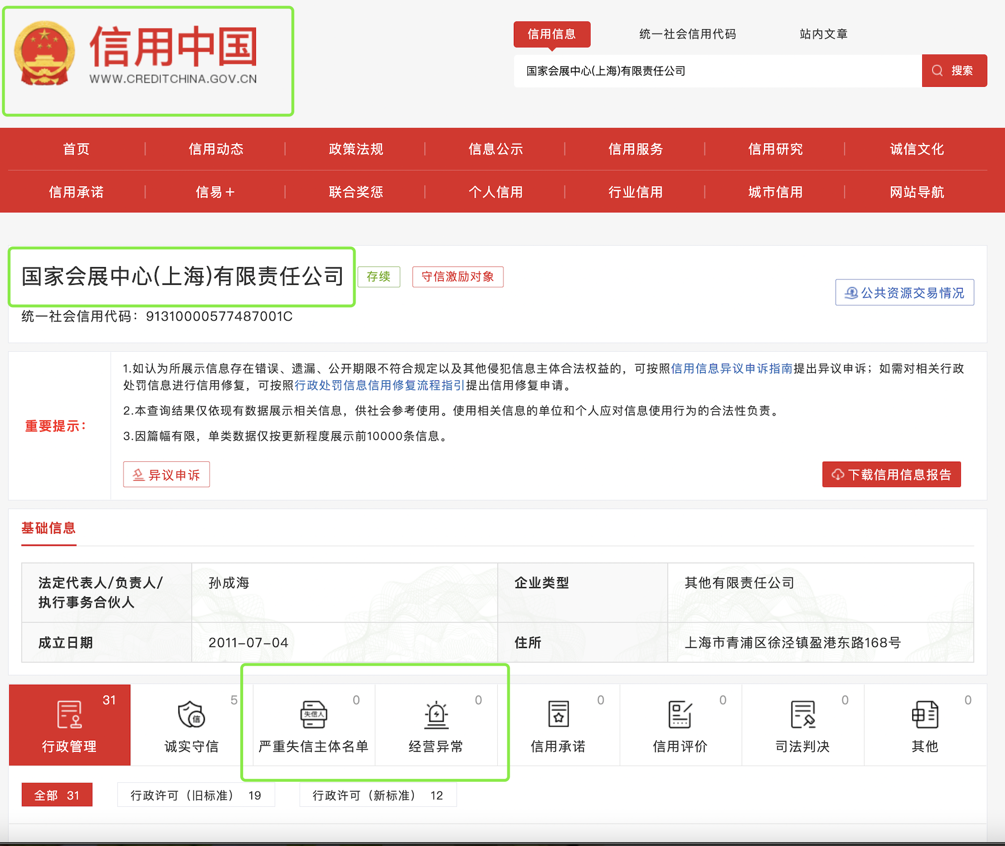Open the 信用信息异议申诉指南 link
Screen dimensions: 1005x846
pos(732,368)
